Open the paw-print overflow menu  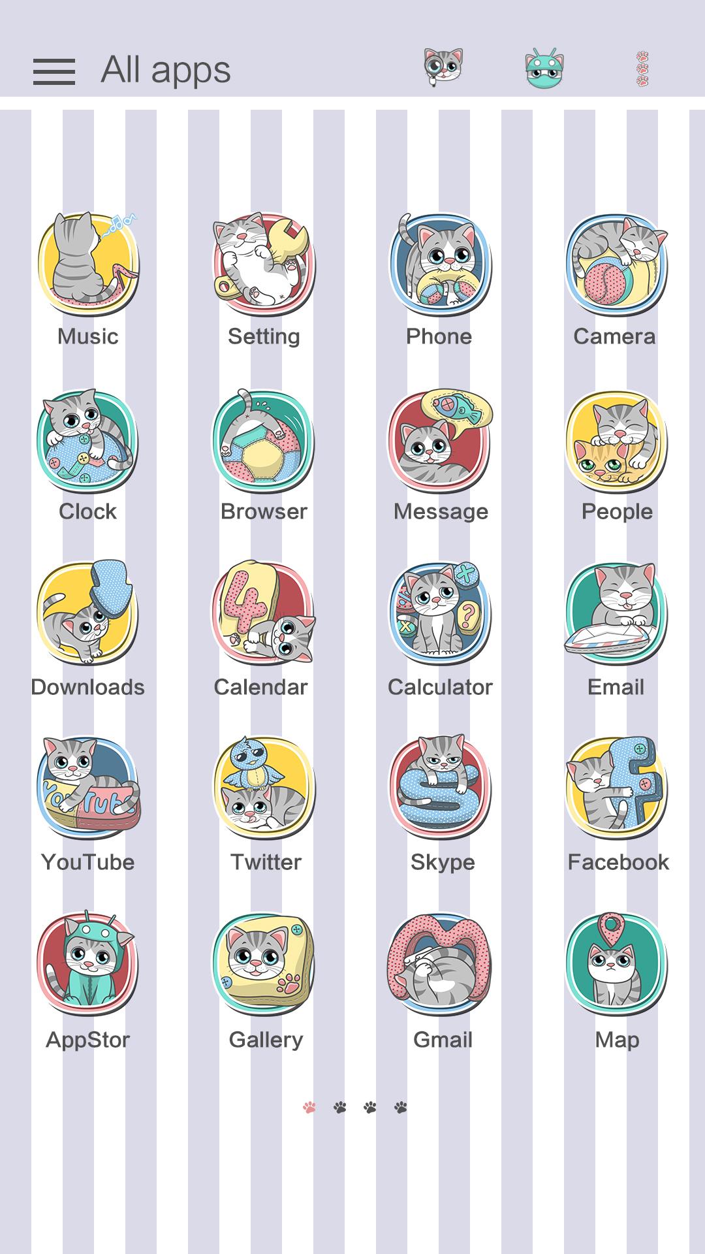tap(642, 69)
